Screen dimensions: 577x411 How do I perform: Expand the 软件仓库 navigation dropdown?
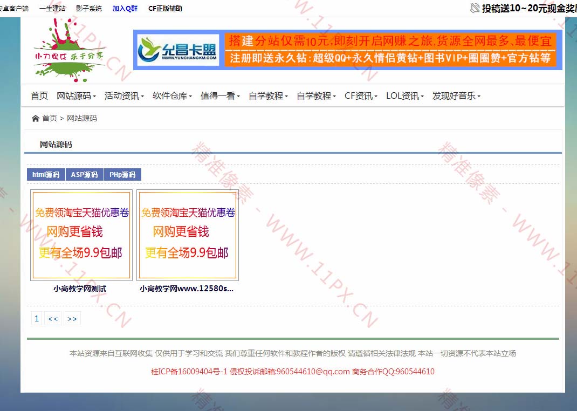[x=172, y=96]
